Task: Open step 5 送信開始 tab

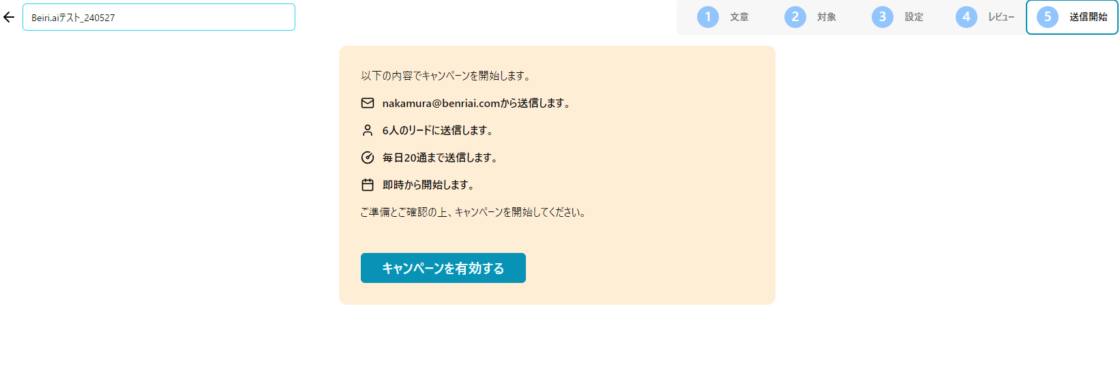Action: point(1072,17)
